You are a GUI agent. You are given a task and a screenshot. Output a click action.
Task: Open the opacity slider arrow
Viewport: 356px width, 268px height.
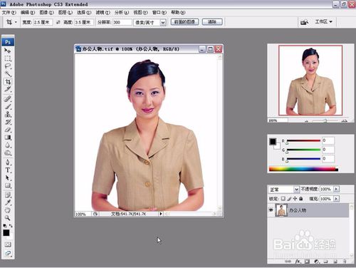tap(336, 189)
